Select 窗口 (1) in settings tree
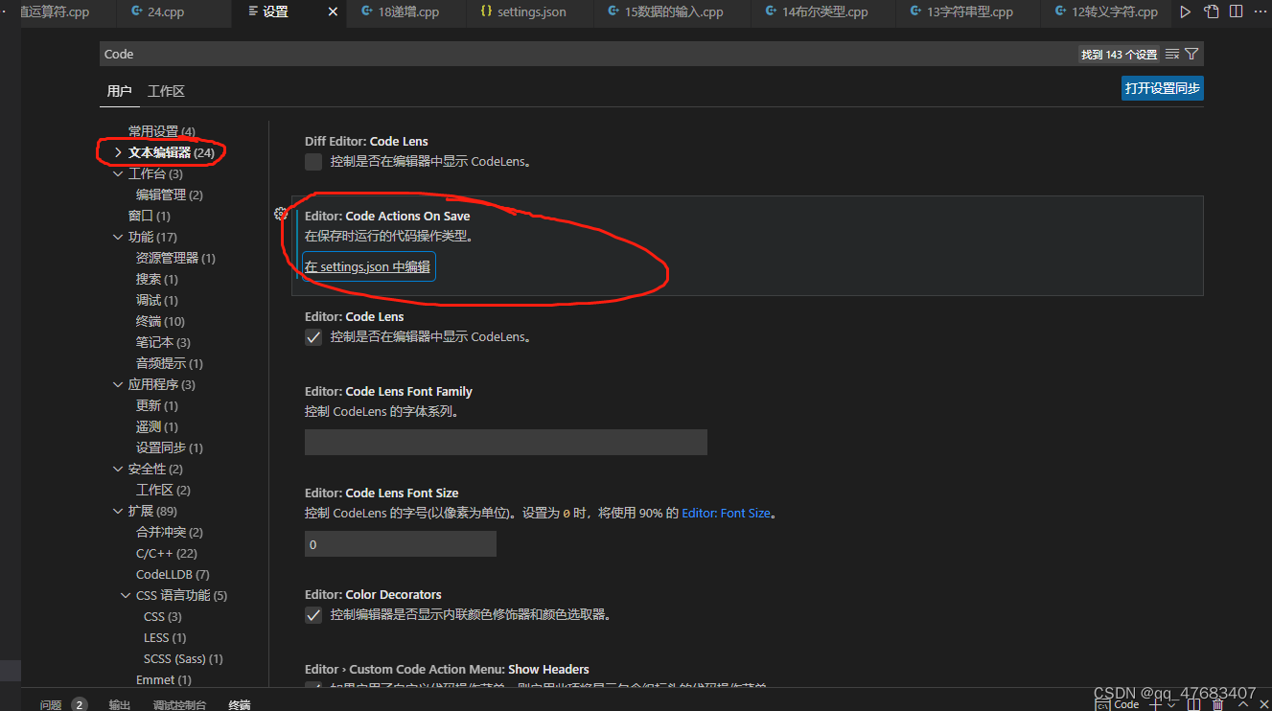 pyautogui.click(x=150, y=216)
